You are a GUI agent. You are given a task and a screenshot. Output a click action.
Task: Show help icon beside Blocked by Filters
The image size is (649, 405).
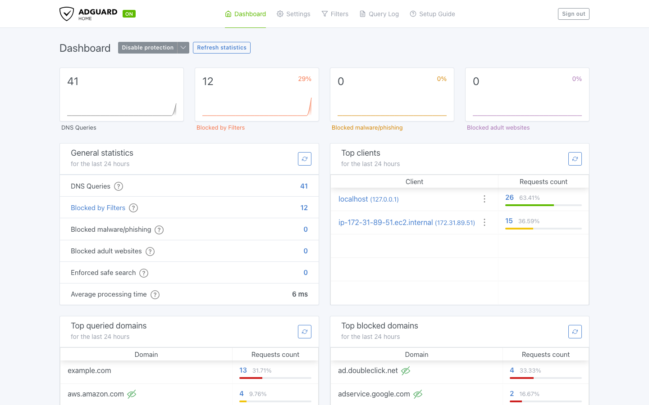[x=133, y=208]
